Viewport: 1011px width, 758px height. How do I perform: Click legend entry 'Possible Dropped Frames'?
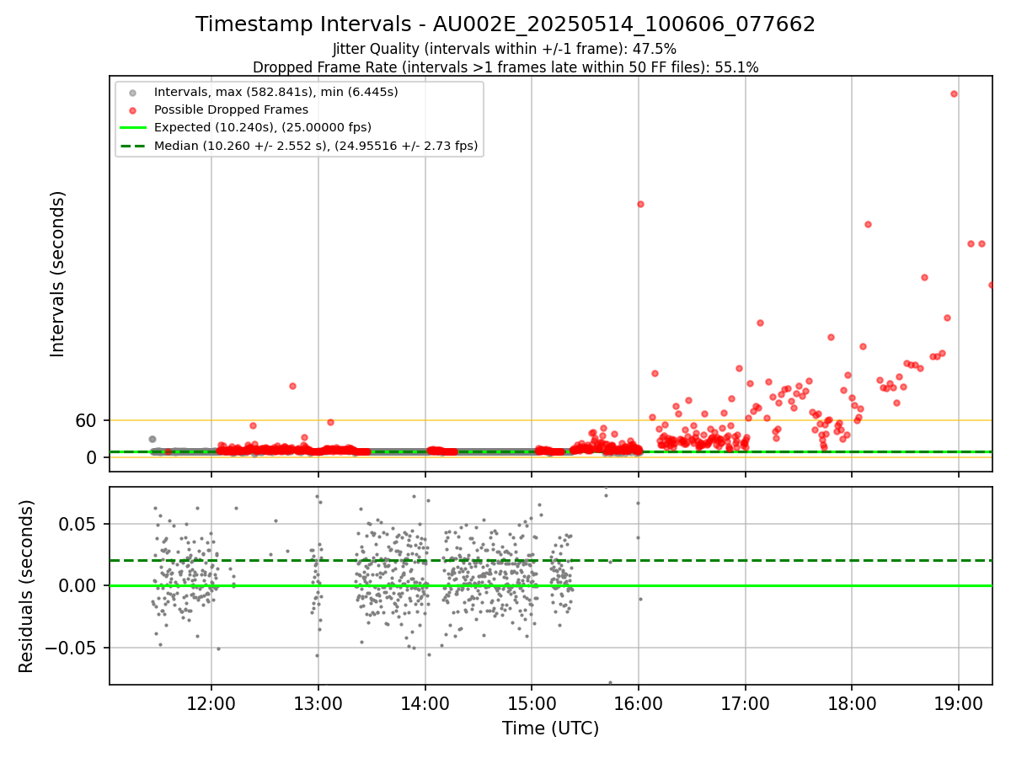click(x=231, y=109)
